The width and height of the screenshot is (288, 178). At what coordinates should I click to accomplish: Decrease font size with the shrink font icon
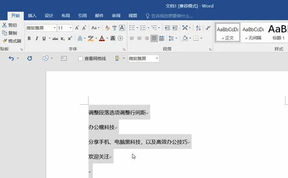click(84, 28)
